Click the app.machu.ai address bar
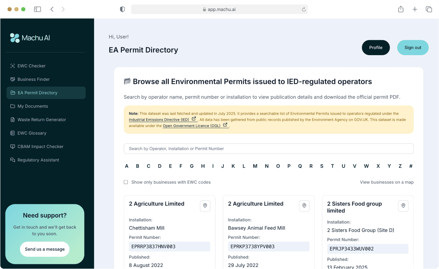Image resolution: width=439 pixels, height=269 pixels. click(219, 9)
